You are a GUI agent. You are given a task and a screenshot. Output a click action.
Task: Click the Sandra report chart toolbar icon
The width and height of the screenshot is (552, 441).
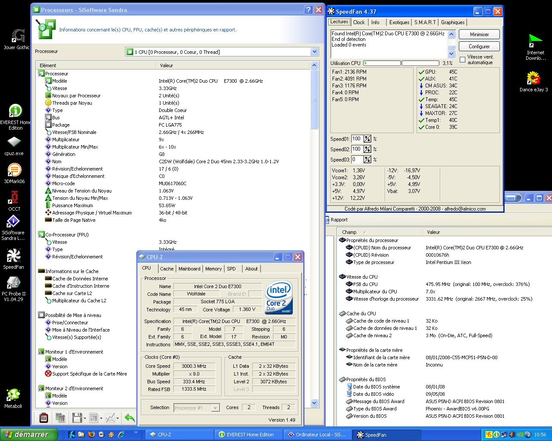tap(94, 418)
